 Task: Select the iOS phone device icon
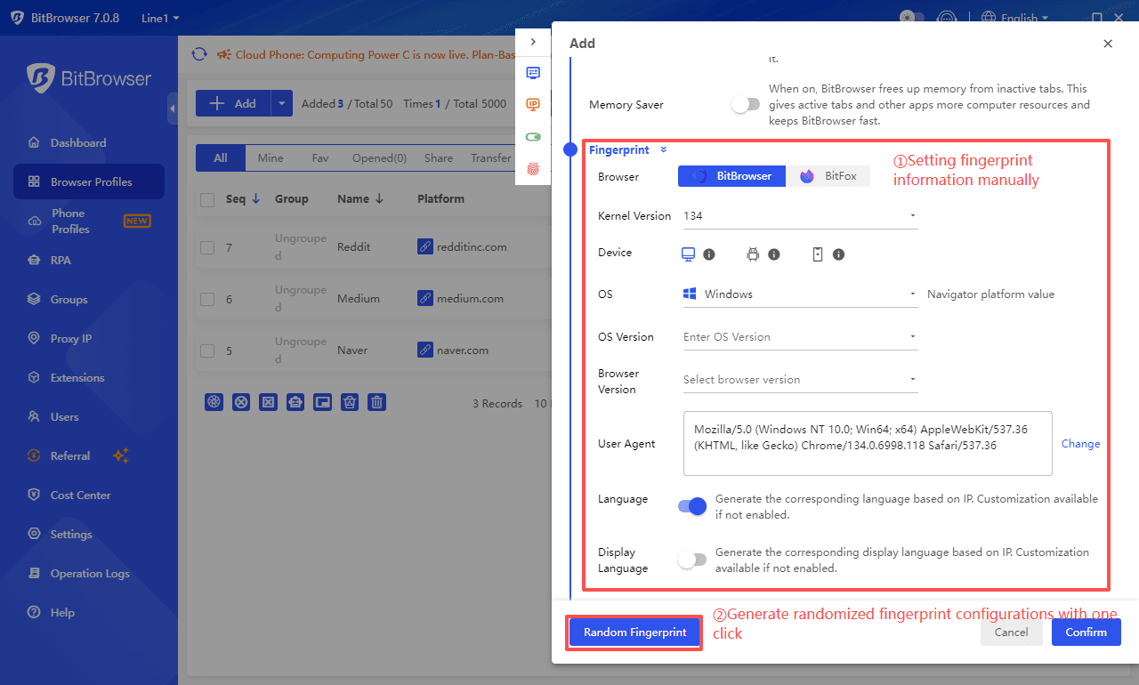(x=818, y=254)
